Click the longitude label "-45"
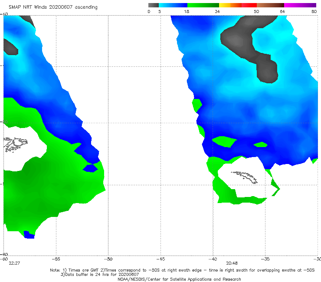 [160, 259]
